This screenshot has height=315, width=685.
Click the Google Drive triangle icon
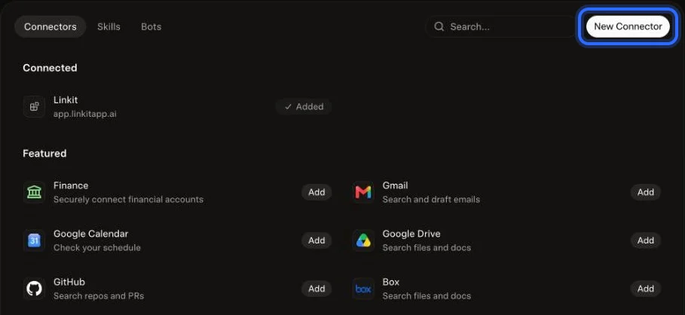[x=363, y=240]
